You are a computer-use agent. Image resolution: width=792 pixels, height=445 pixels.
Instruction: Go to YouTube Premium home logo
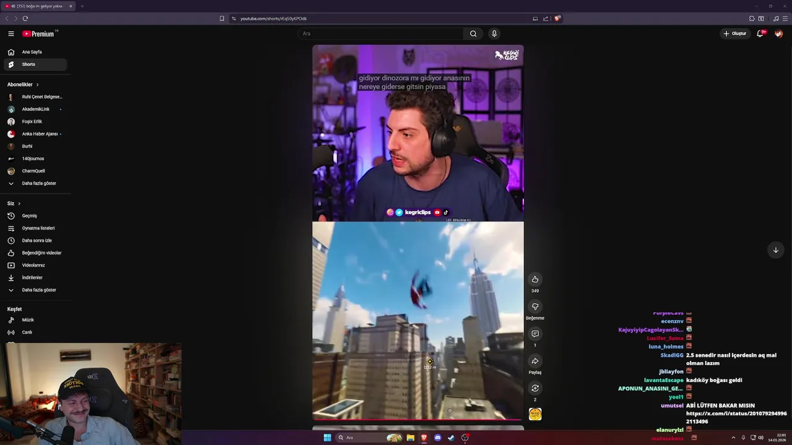pyautogui.click(x=40, y=33)
